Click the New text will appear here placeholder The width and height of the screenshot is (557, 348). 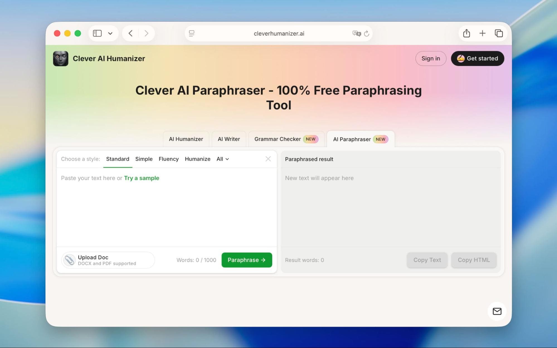click(x=319, y=178)
